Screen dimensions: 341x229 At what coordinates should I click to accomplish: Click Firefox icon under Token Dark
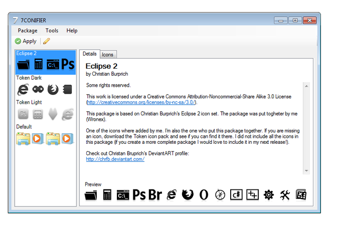point(53,89)
